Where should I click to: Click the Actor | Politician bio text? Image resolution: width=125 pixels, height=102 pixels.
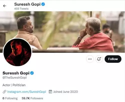(14, 85)
